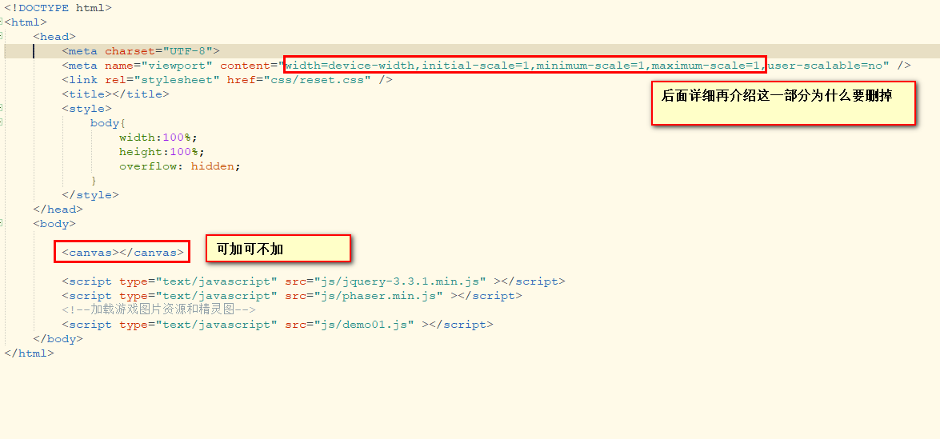Click the closing </head> tag
This screenshot has width=940, height=439.
click(x=58, y=210)
